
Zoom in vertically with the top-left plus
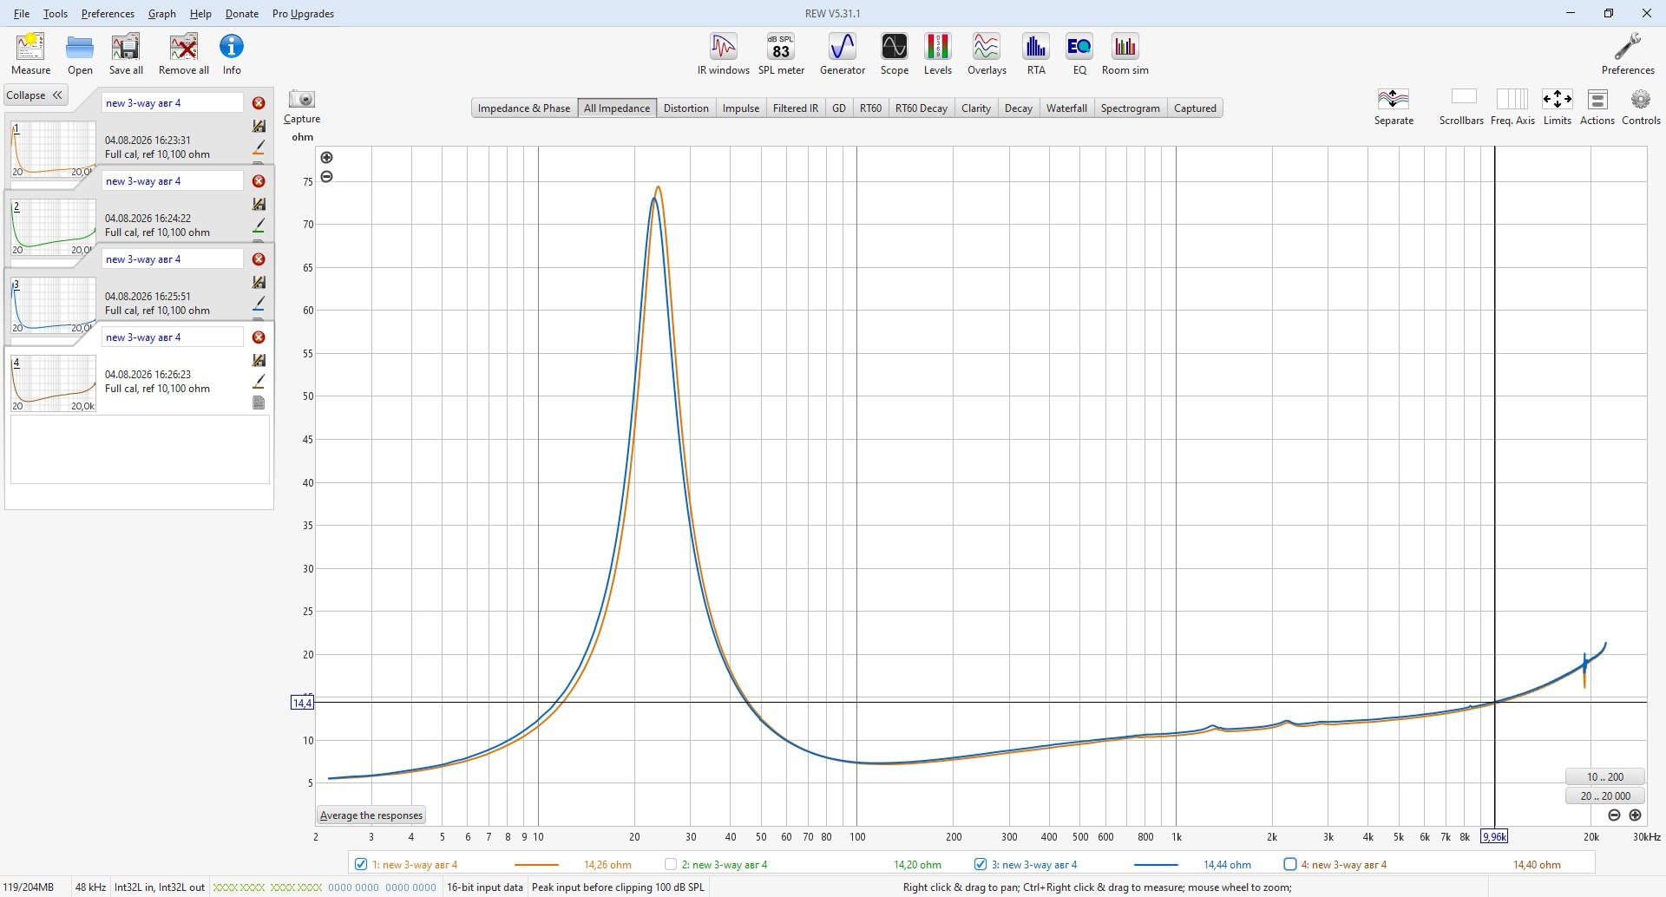(x=326, y=157)
